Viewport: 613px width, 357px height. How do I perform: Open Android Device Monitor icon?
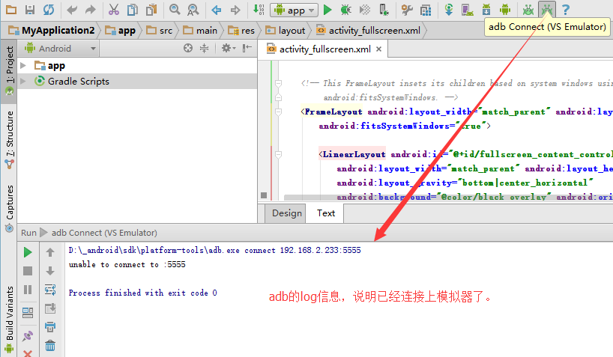[504, 10]
